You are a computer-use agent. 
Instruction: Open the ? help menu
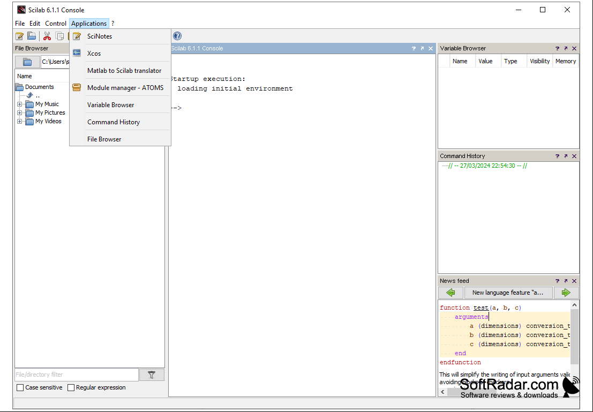click(112, 24)
